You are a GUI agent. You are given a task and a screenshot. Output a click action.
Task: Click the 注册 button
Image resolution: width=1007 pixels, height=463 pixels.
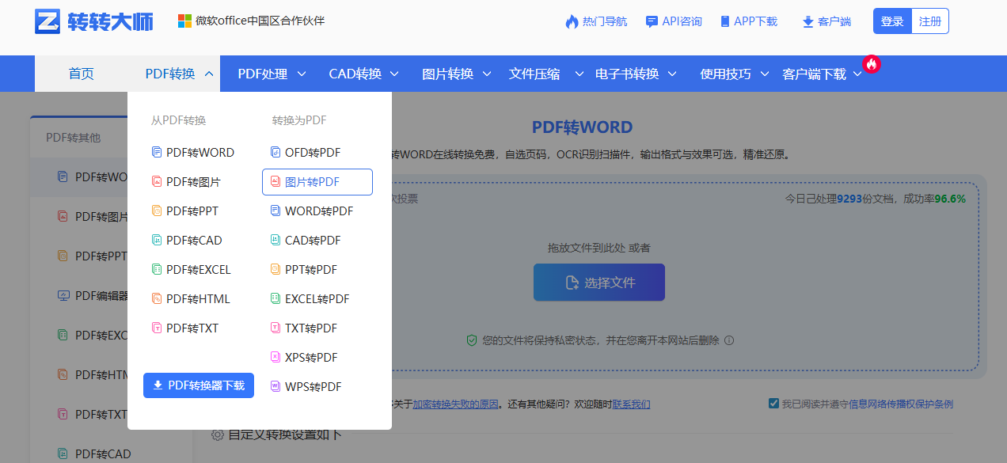coord(930,21)
